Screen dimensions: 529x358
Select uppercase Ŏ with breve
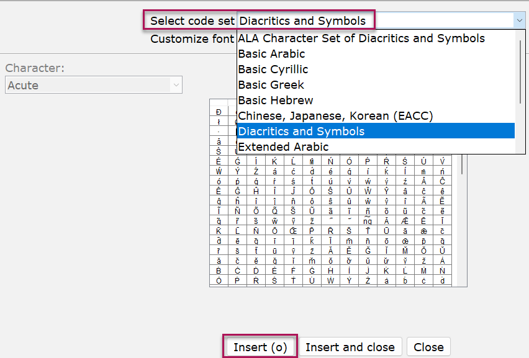point(423,251)
